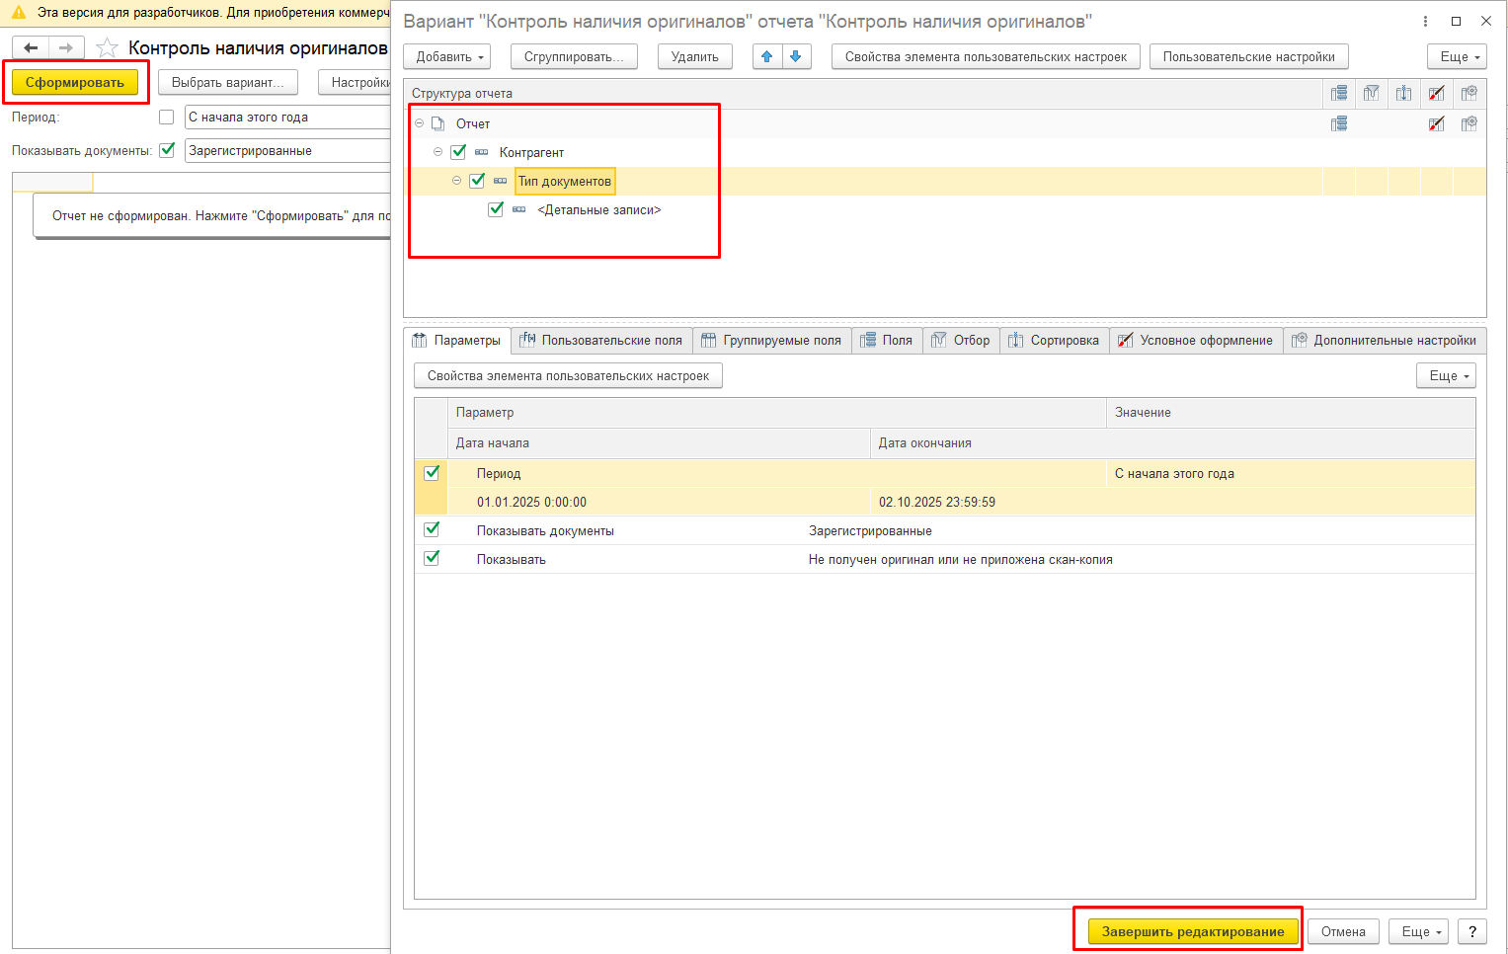Click the grouping icon beside Тип документов
The height and width of the screenshot is (954, 1508).
coord(501,181)
